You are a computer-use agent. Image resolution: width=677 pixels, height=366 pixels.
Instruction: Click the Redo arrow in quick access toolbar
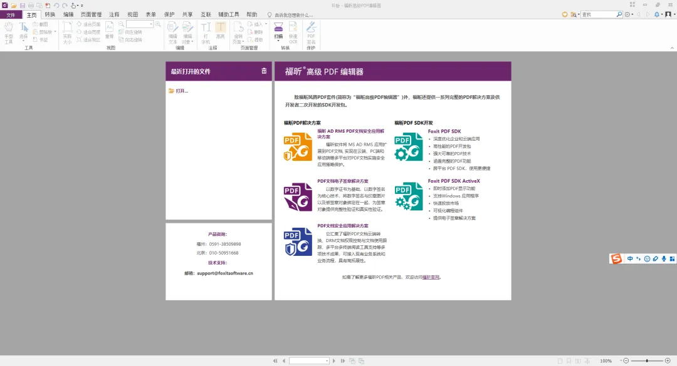pos(65,6)
